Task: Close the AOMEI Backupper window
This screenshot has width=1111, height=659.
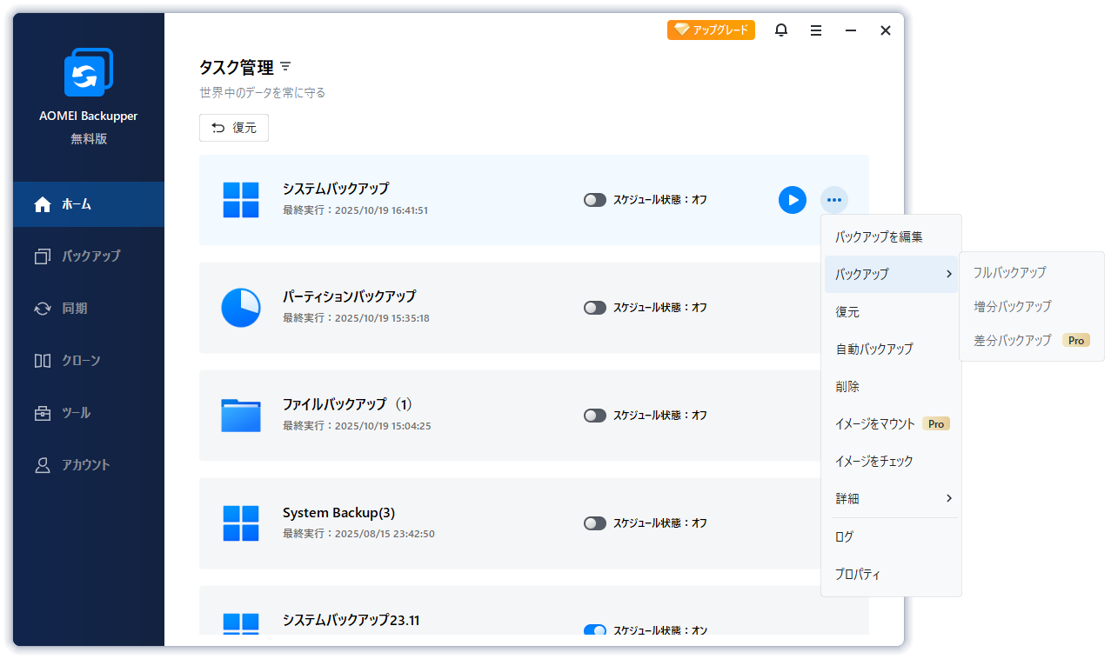Action: [886, 30]
